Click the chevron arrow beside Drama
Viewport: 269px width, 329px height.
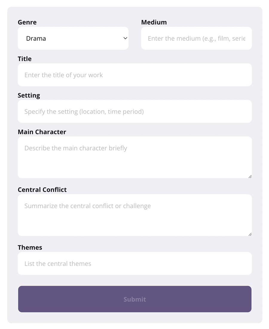click(x=126, y=38)
